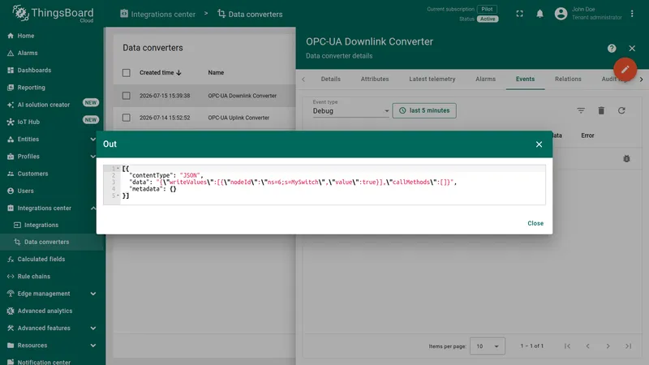Open Reporting in the sidebar
Image resolution: width=649 pixels, height=365 pixels.
31,88
